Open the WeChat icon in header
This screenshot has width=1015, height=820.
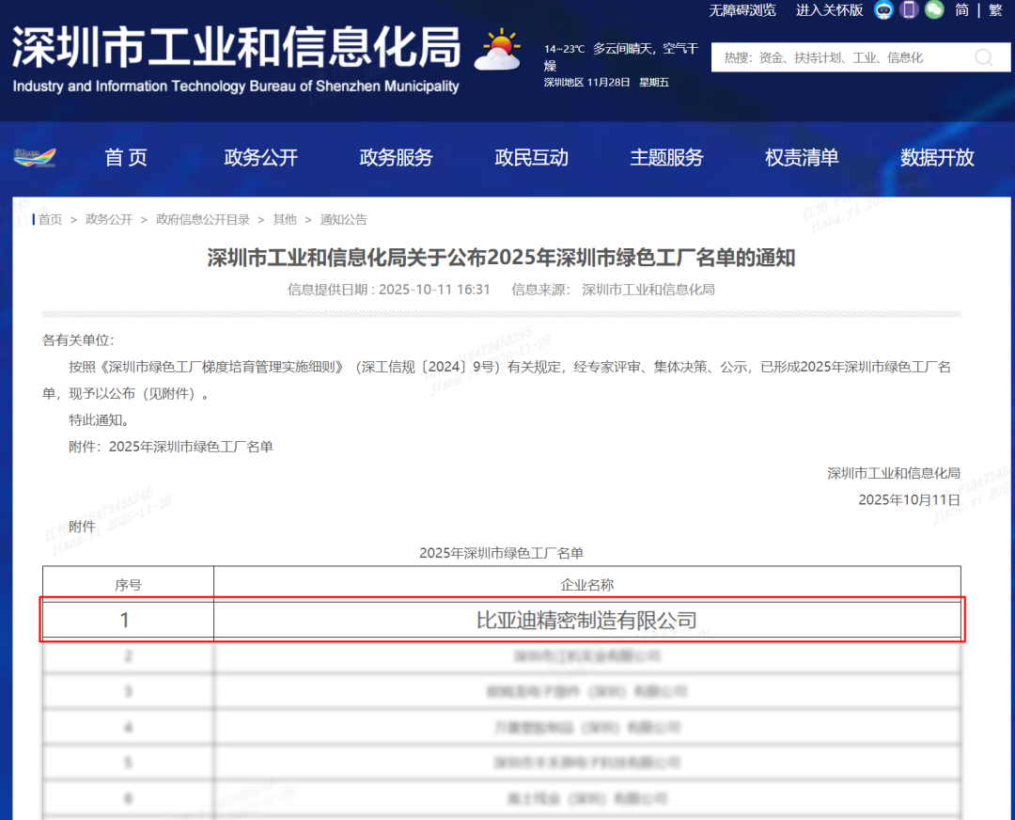tap(934, 9)
